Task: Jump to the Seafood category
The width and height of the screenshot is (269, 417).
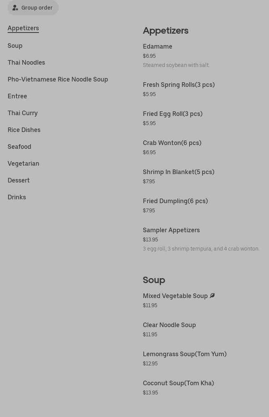Action: click(19, 147)
